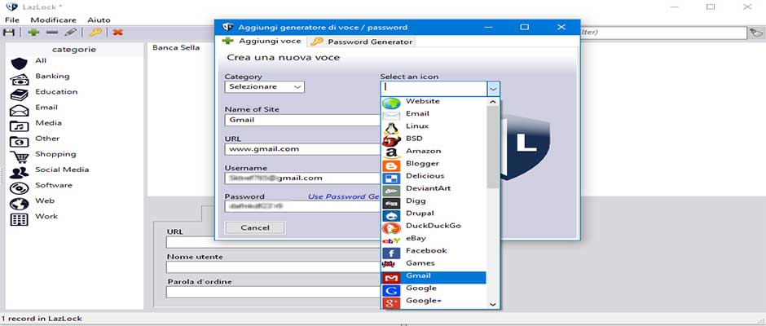766x326 pixels.
Task: Click scroll up arrow of icon list
Action: (x=493, y=102)
